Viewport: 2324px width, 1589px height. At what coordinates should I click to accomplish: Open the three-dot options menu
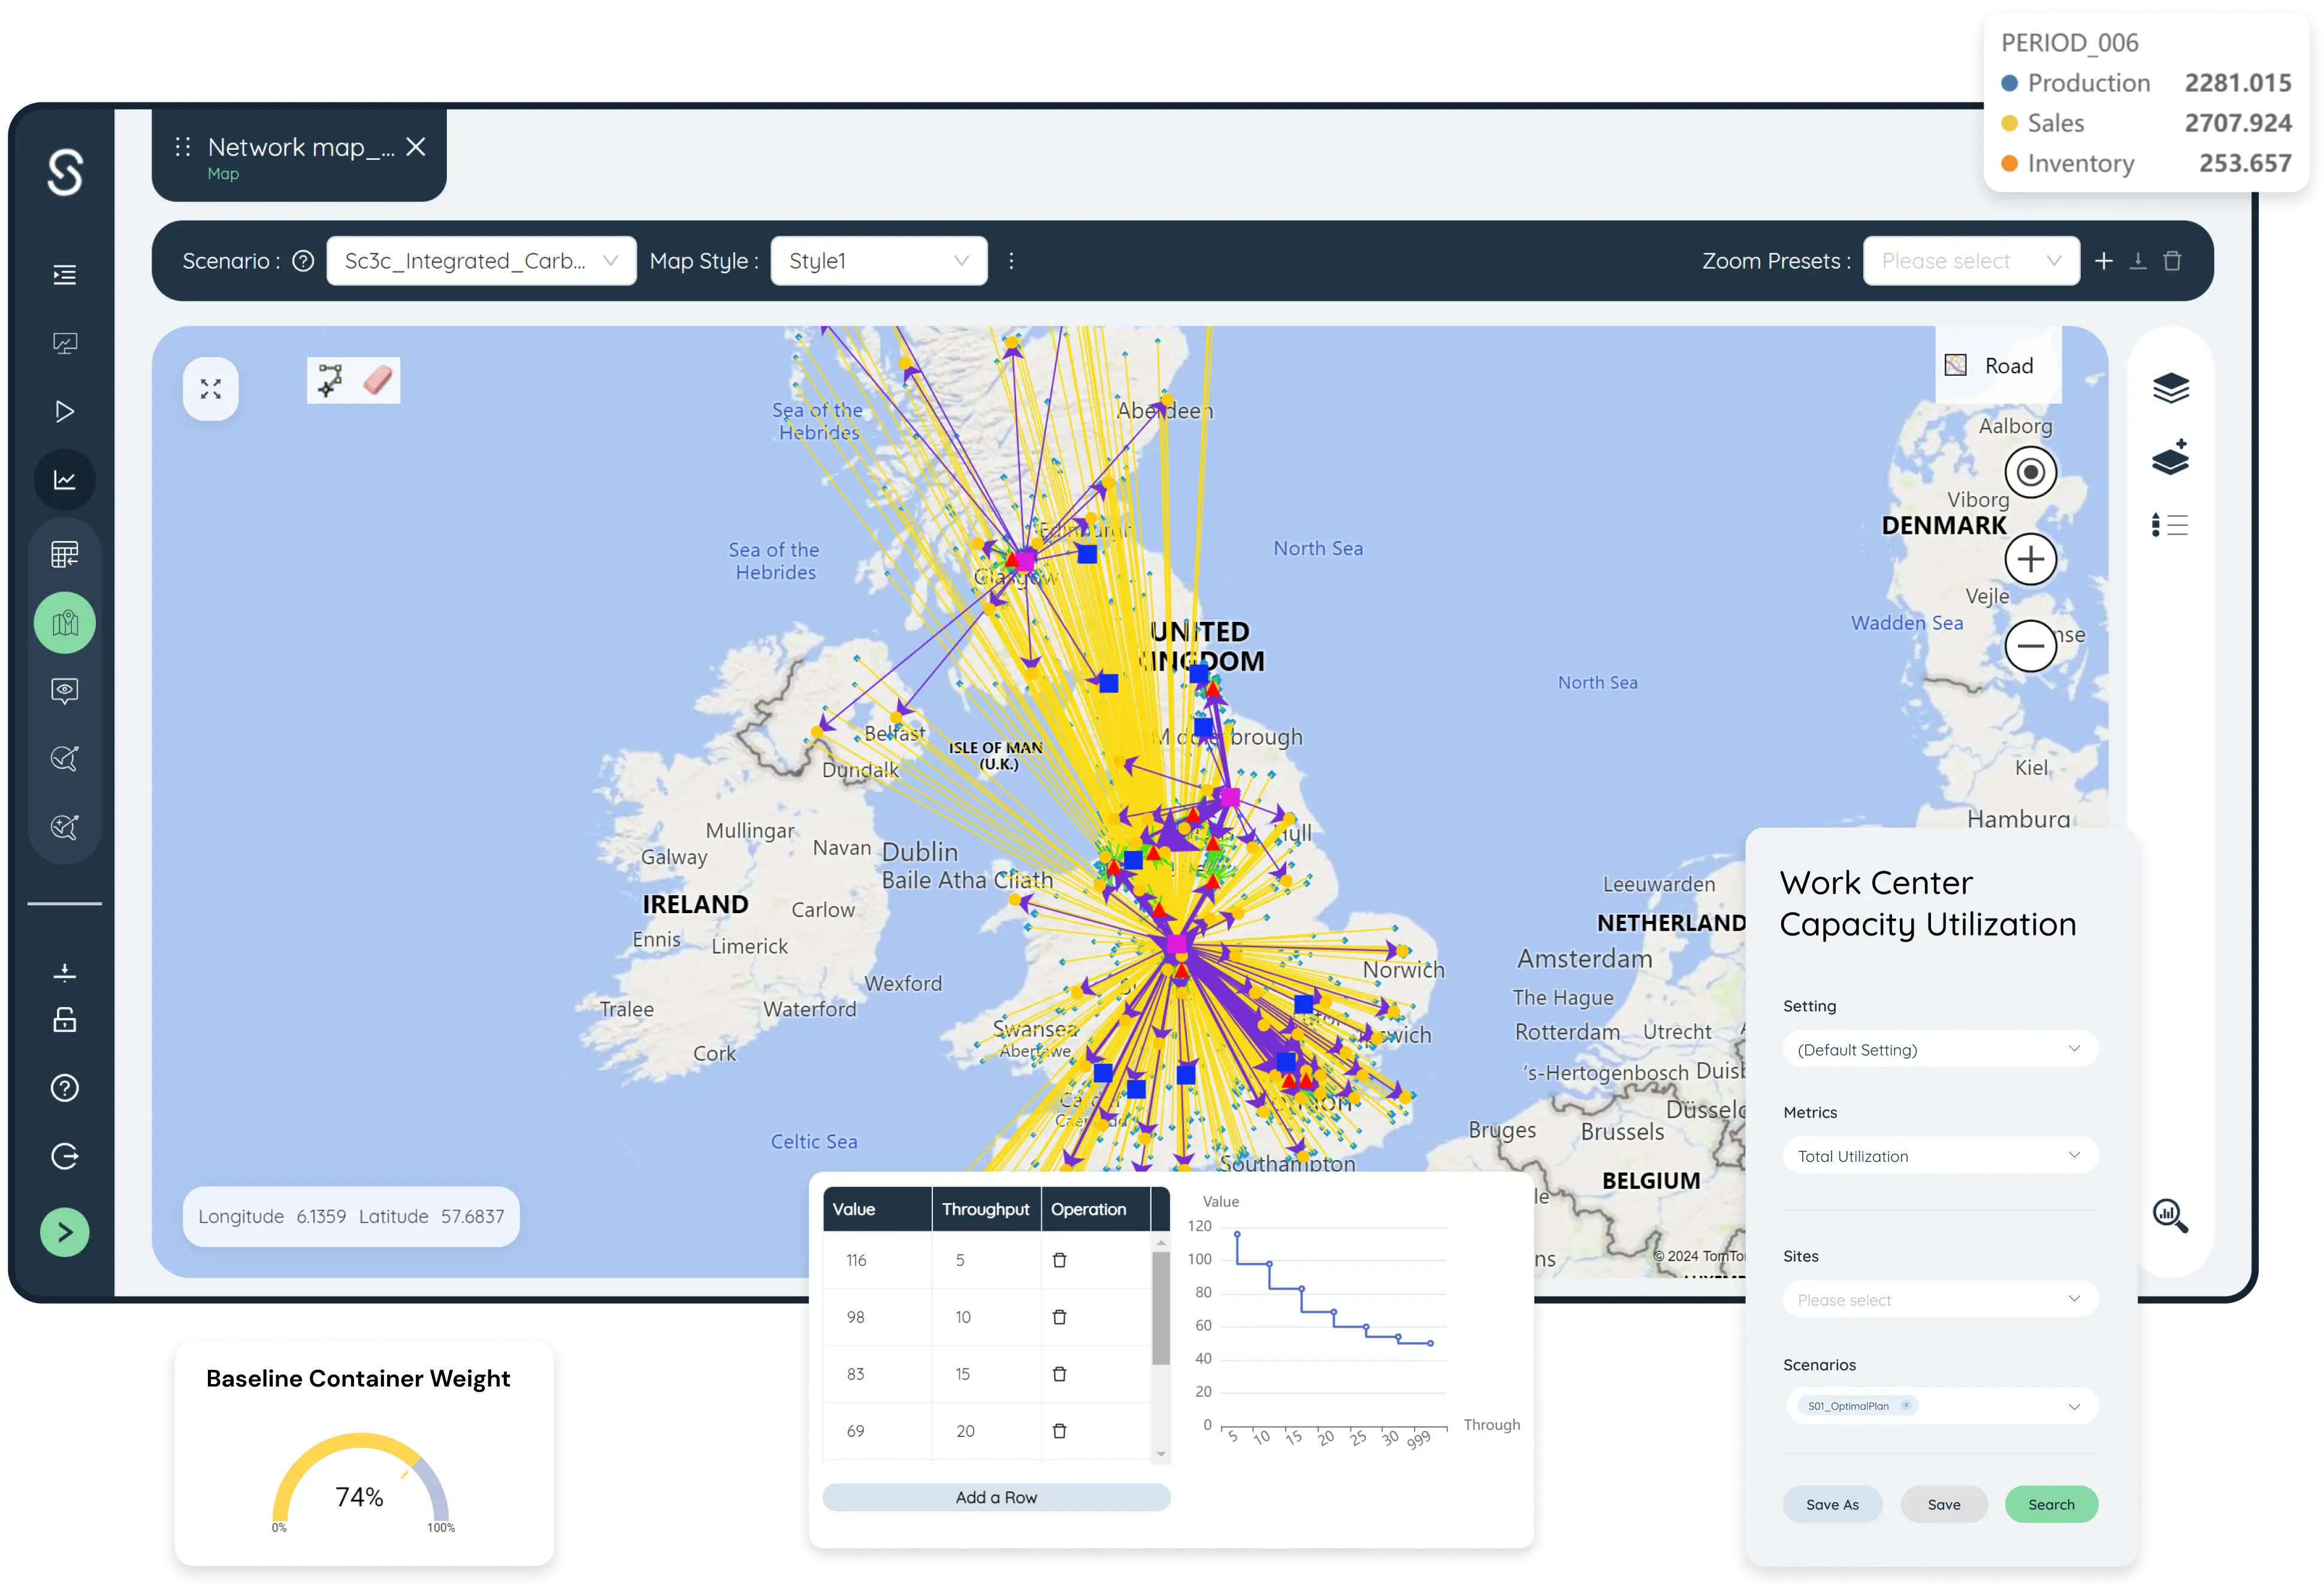click(x=1011, y=261)
